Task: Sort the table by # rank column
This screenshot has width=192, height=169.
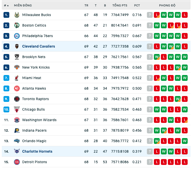Action: tap(6, 6)
